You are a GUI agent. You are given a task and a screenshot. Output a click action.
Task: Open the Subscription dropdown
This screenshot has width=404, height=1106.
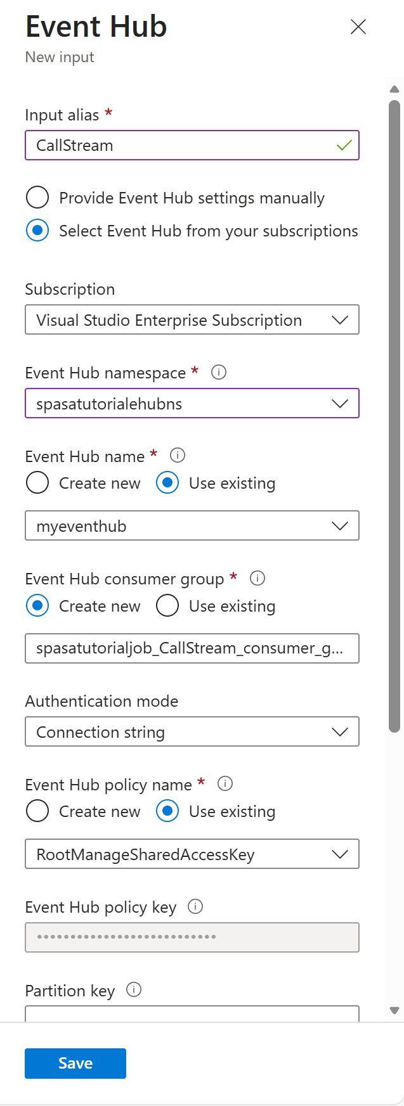(x=340, y=319)
